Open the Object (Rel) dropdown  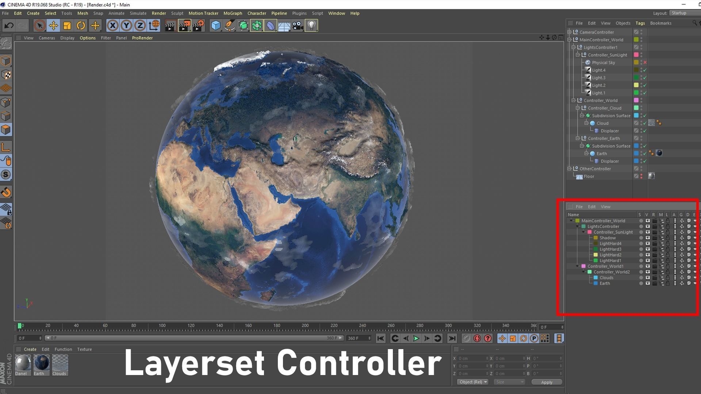click(x=473, y=382)
